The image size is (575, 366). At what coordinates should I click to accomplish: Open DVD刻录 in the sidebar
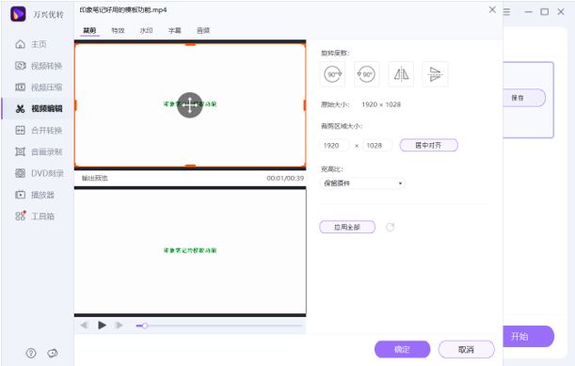pos(39,173)
